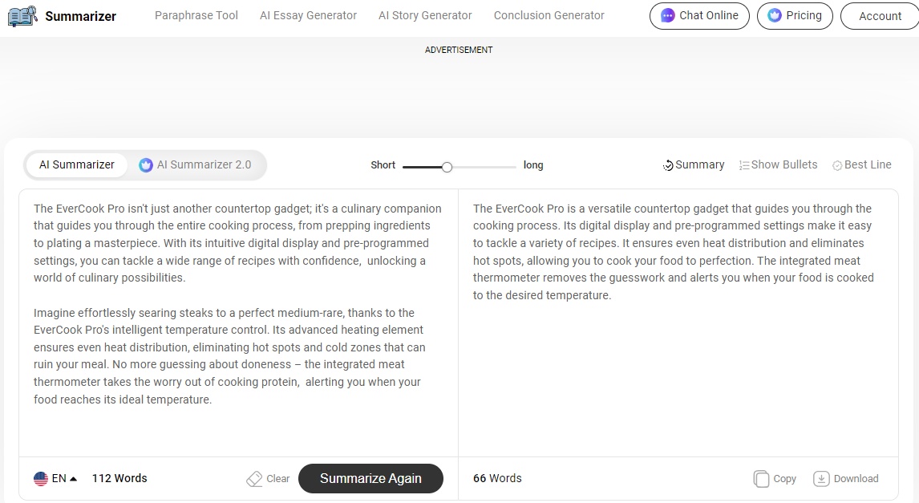The width and height of the screenshot is (919, 503).
Task: Click the Download icon for the summary
Action: [x=821, y=478]
